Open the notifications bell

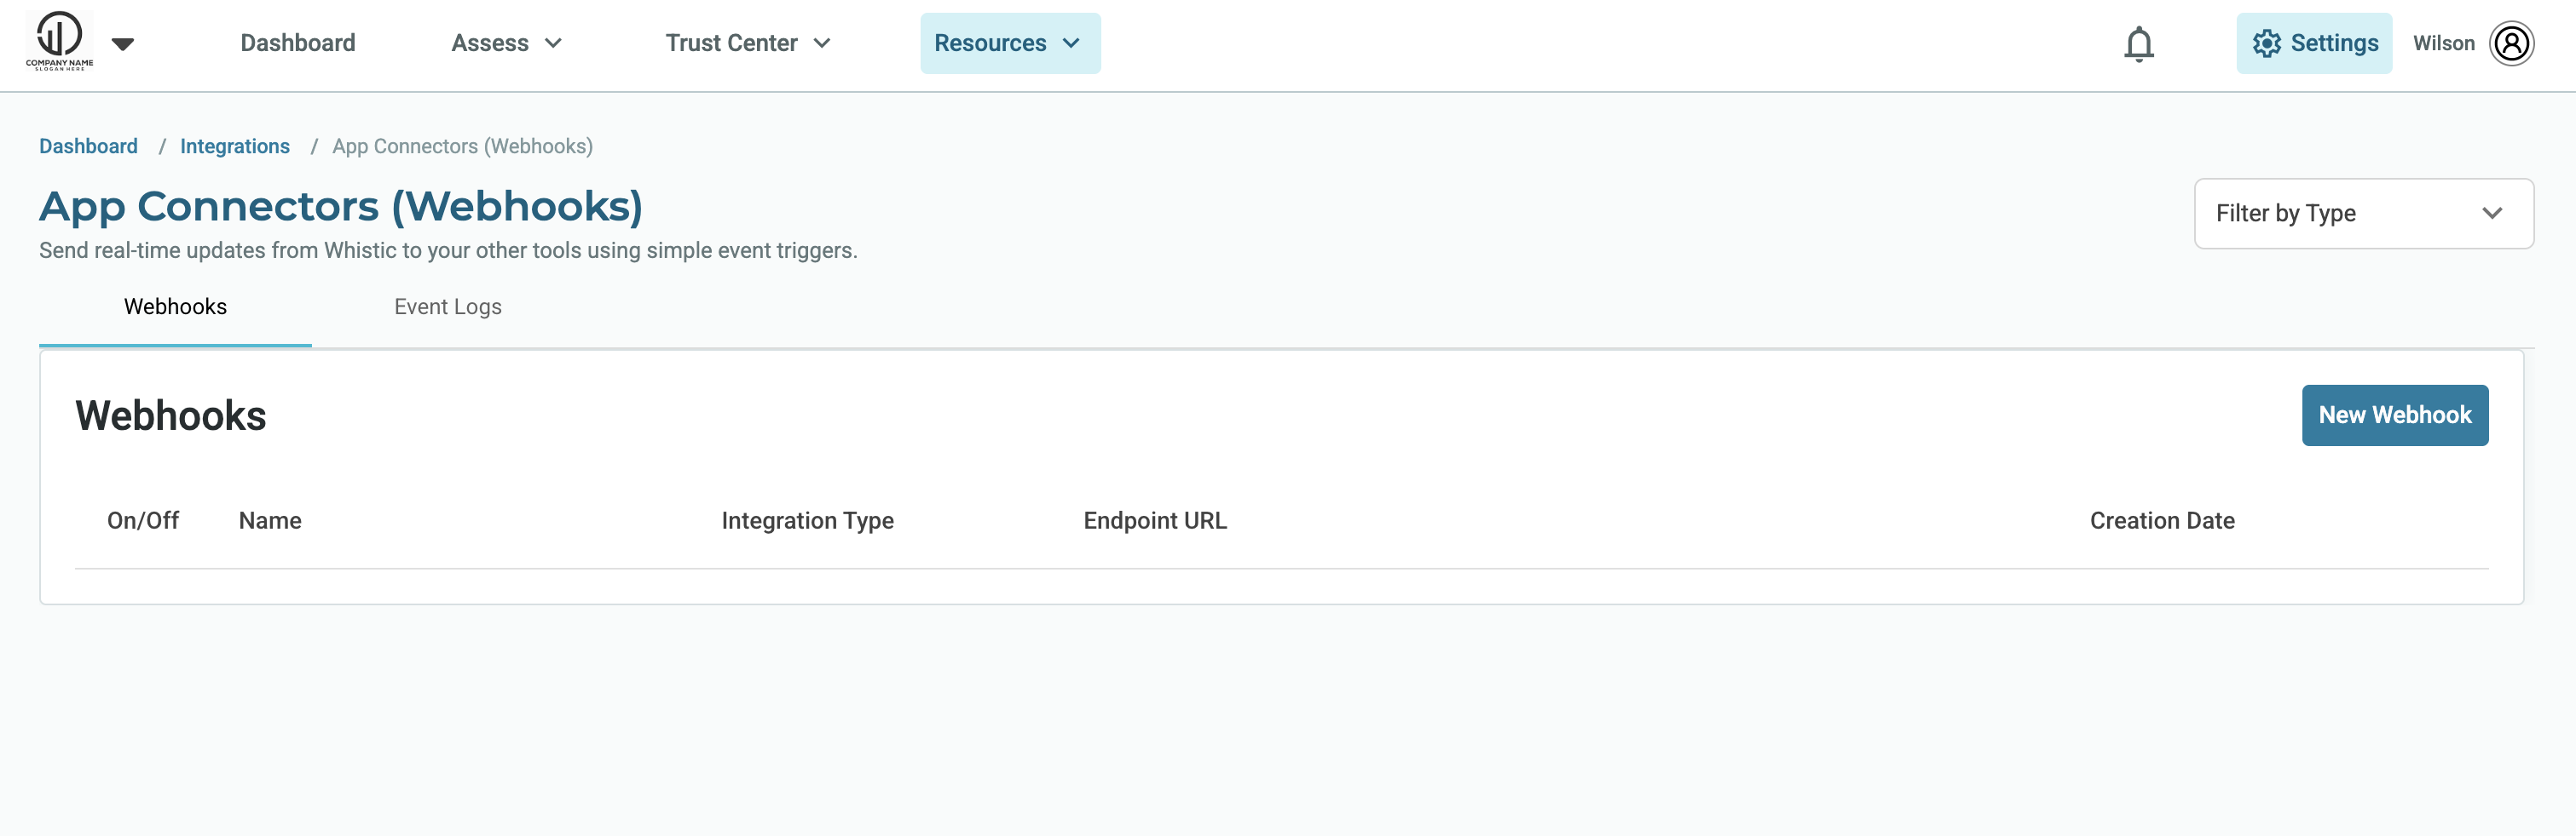tap(2138, 44)
